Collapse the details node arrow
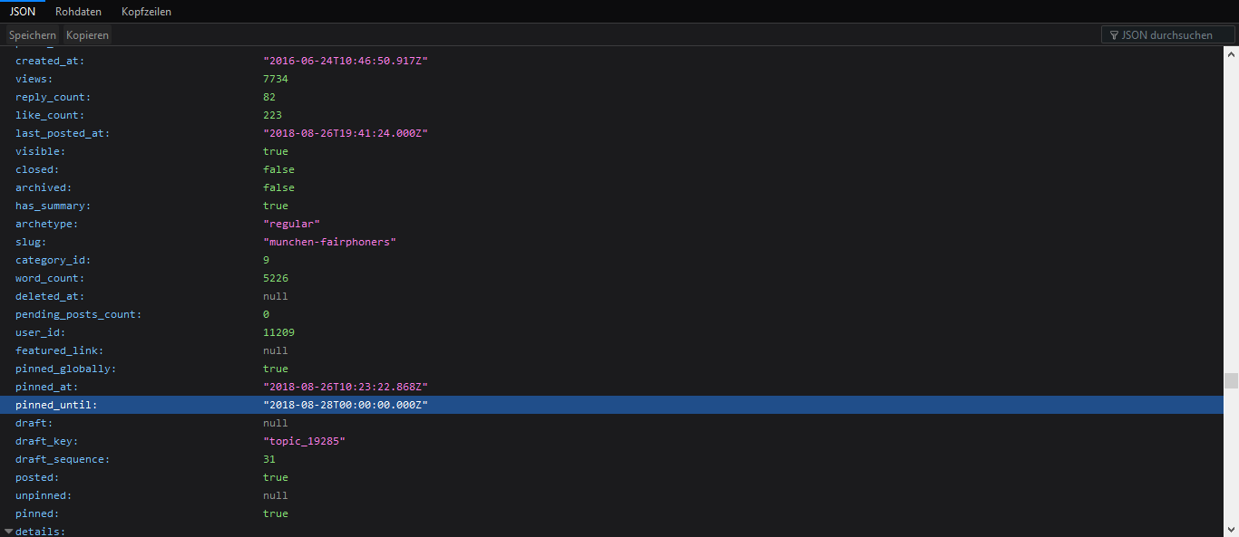The width and height of the screenshot is (1239, 537). click(x=8, y=532)
